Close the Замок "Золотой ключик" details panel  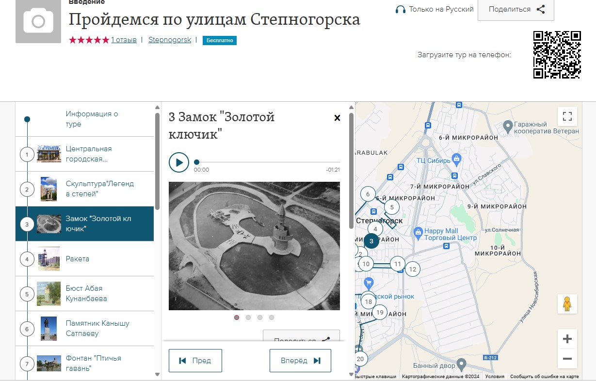338,118
